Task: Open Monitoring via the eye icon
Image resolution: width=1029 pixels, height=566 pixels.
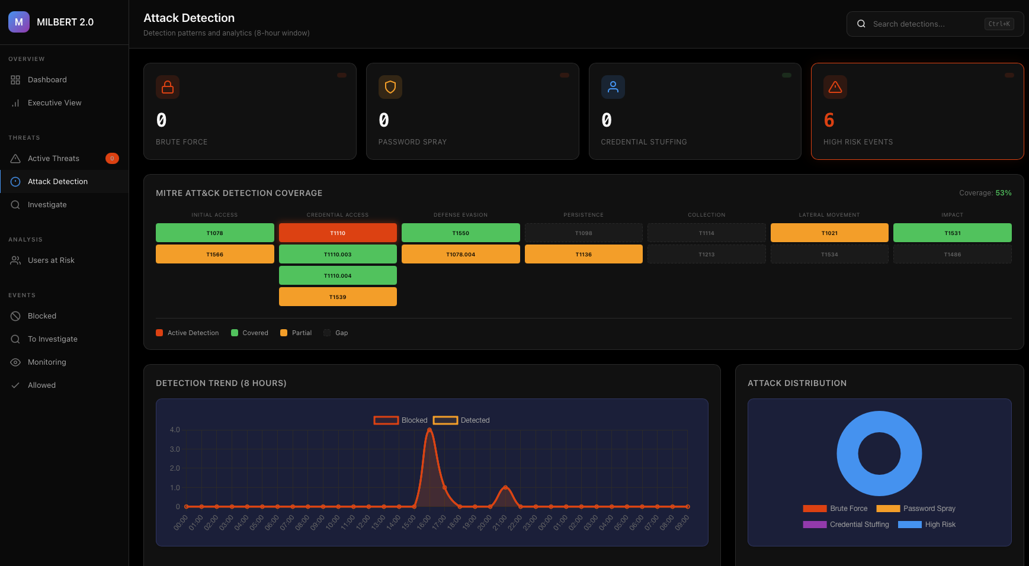Action: point(15,362)
